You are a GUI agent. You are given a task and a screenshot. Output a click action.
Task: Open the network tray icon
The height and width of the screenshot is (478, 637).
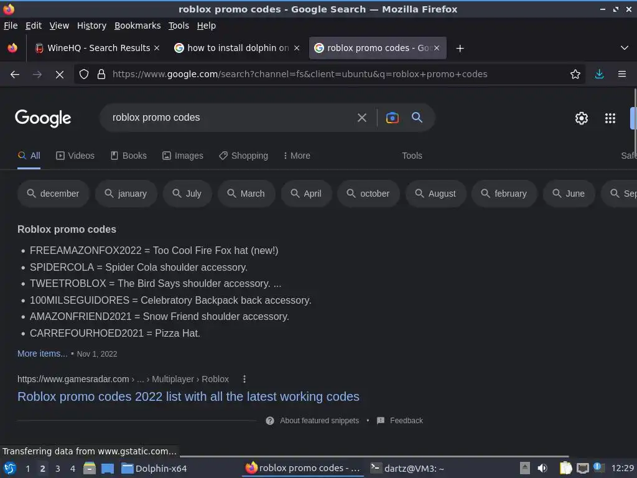pyautogui.click(x=582, y=468)
